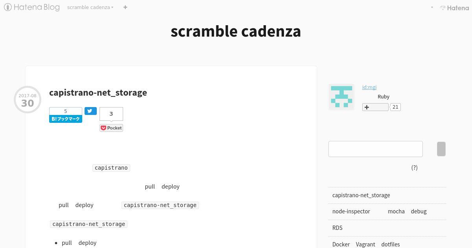Open the id:mgi profile link
The height and width of the screenshot is (248, 472).
tap(369, 87)
